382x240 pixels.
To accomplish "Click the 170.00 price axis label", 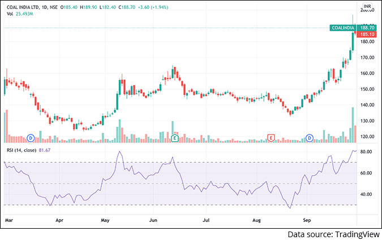I will coord(367,58).
